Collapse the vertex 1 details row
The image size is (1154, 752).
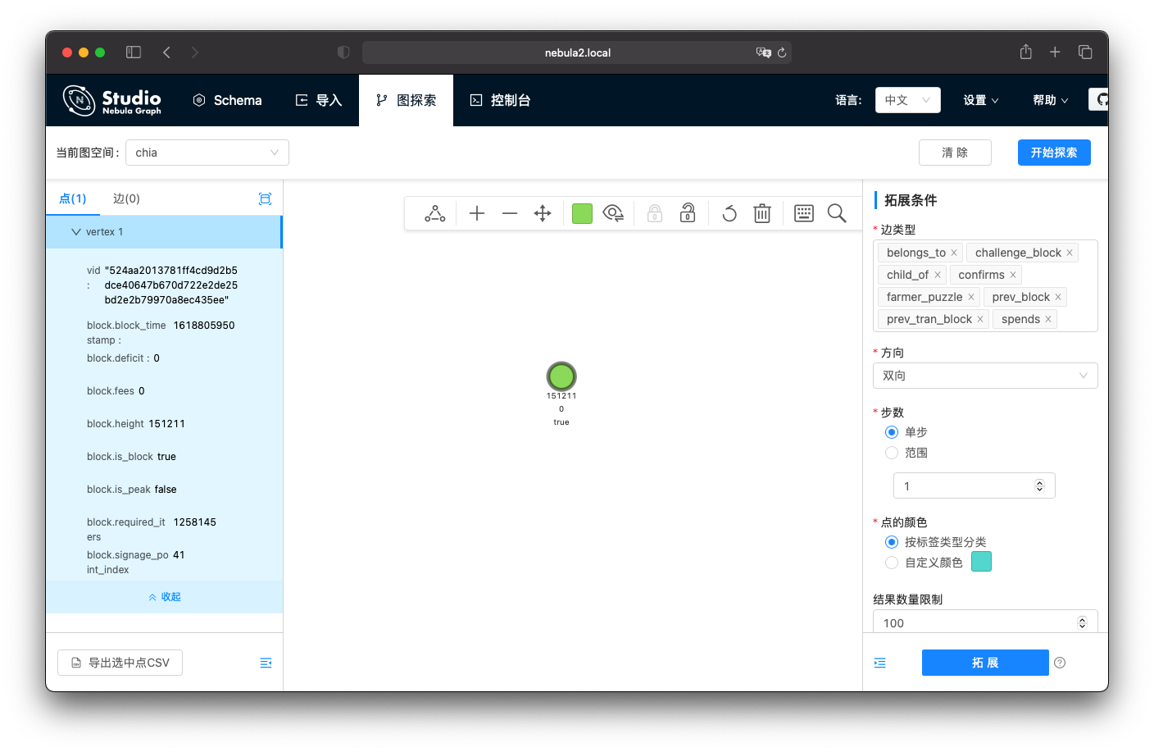click(77, 232)
